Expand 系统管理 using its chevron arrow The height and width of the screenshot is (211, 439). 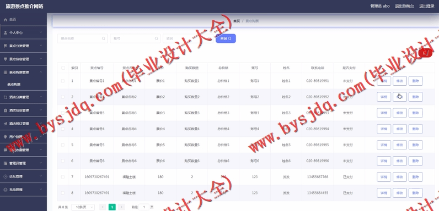(41, 190)
